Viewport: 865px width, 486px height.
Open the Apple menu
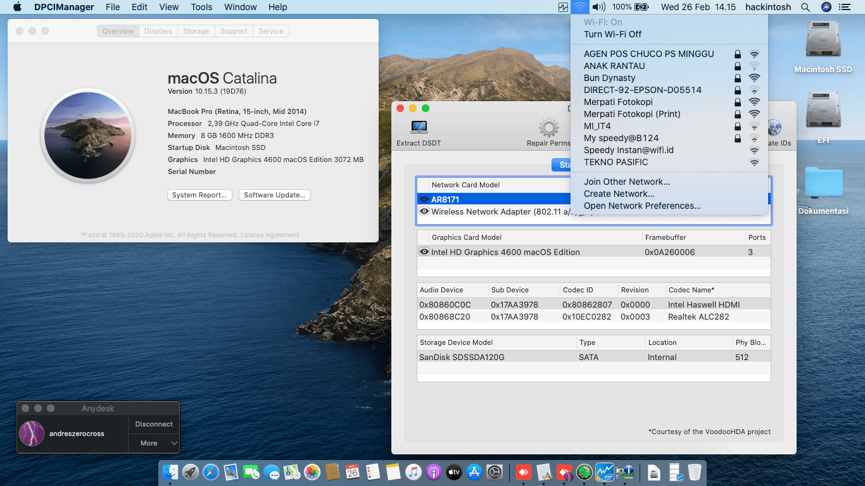[17, 7]
